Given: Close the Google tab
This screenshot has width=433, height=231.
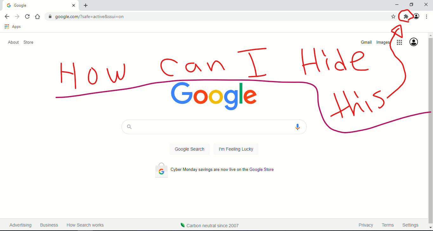Looking at the screenshot, I should [x=74, y=5].
